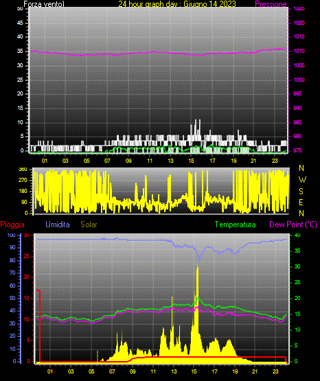Click the Pressione legend label
Screen dimensions: 320x381
click(x=271, y=4)
